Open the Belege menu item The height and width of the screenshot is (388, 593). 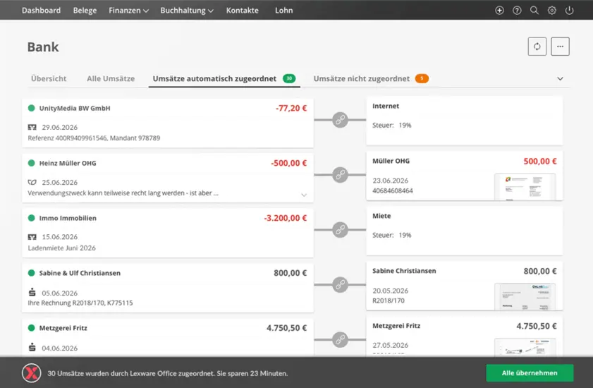[85, 11]
